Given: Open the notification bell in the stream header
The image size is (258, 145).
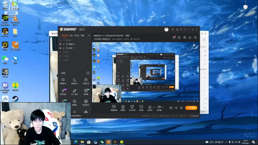Looking at the screenshot, I should pyautogui.click(x=190, y=37).
